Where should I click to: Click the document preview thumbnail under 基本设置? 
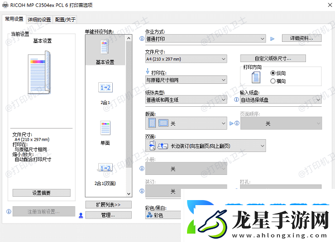coord(39,72)
